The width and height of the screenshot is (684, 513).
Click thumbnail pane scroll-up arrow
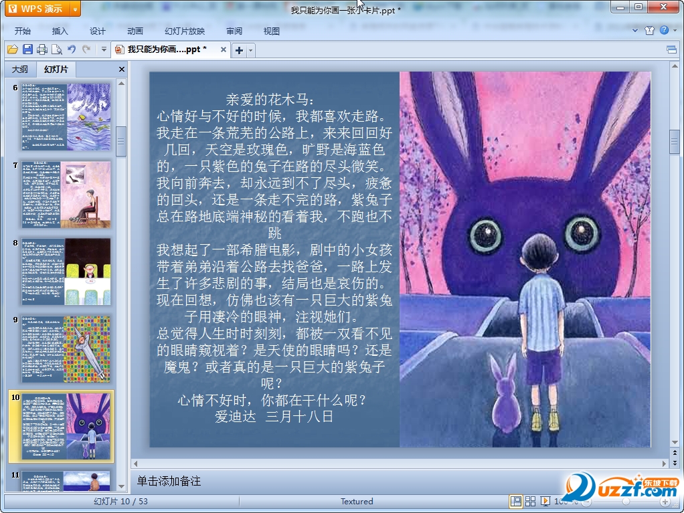pyautogui.click(x=122, y=83)
